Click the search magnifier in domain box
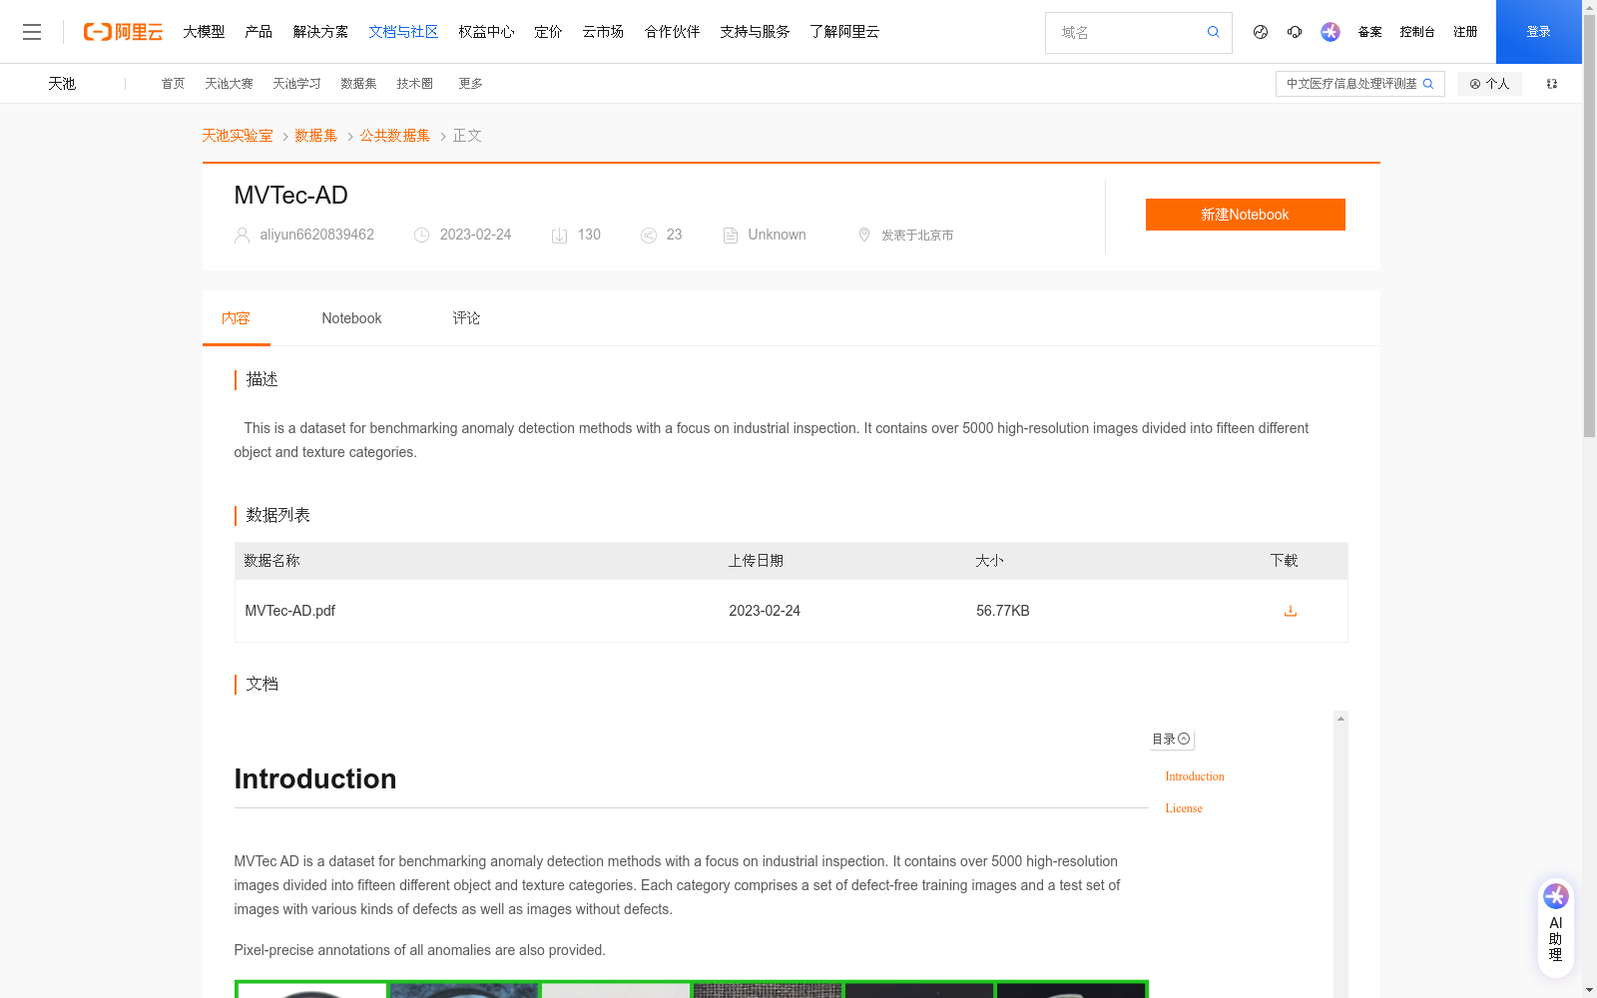The image size is (1597, 998). click(1214, 32)
